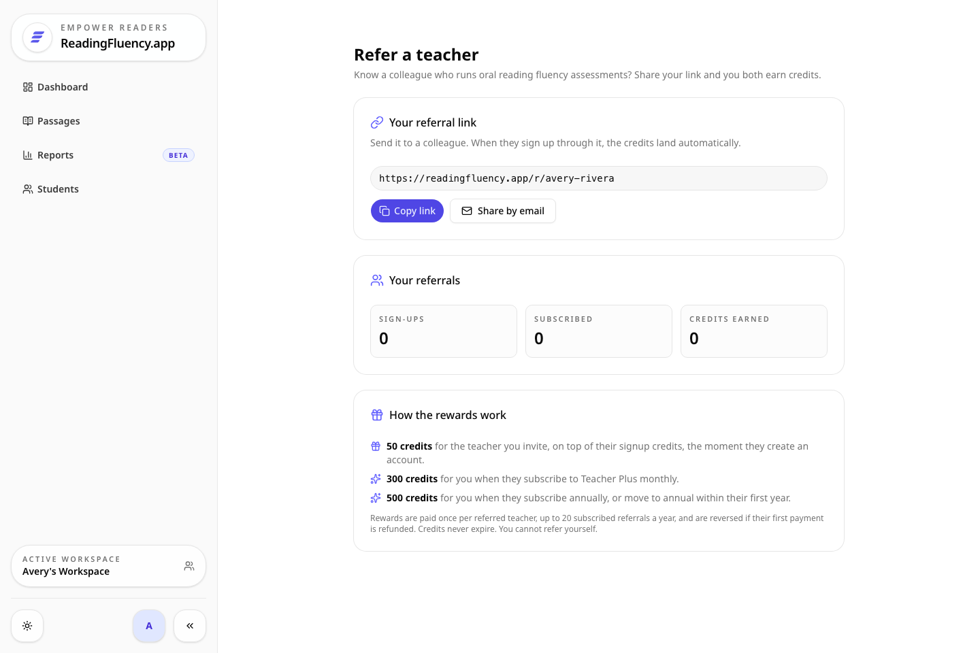Click the envelope icon in Share by email
980x653 pixels.
tap(467, 211)
